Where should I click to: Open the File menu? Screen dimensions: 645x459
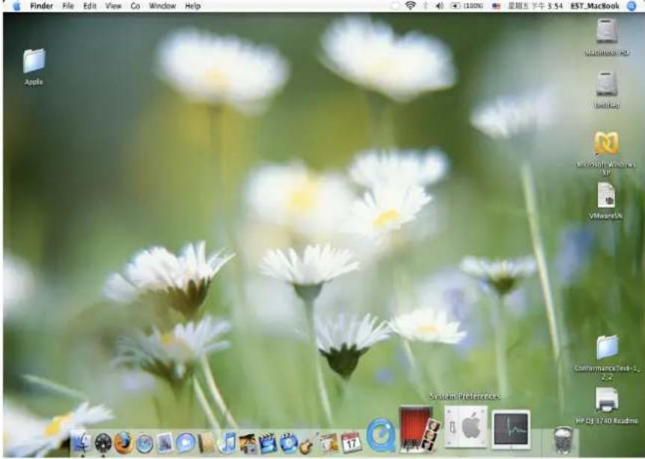(68, 6)
